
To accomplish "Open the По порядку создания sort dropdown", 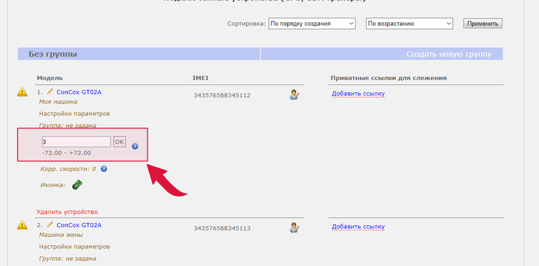I will tap(312, 24).
